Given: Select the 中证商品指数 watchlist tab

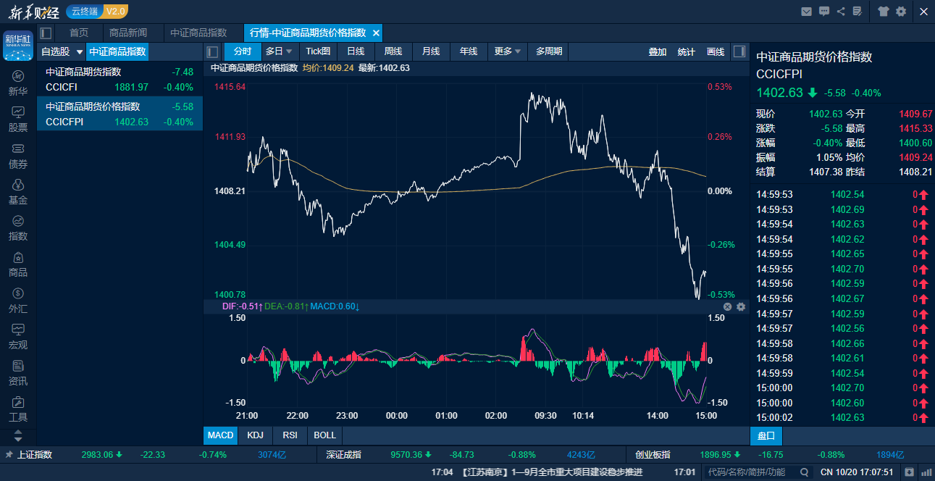Looking at the screenshot, I should click(x=117, y=51).
